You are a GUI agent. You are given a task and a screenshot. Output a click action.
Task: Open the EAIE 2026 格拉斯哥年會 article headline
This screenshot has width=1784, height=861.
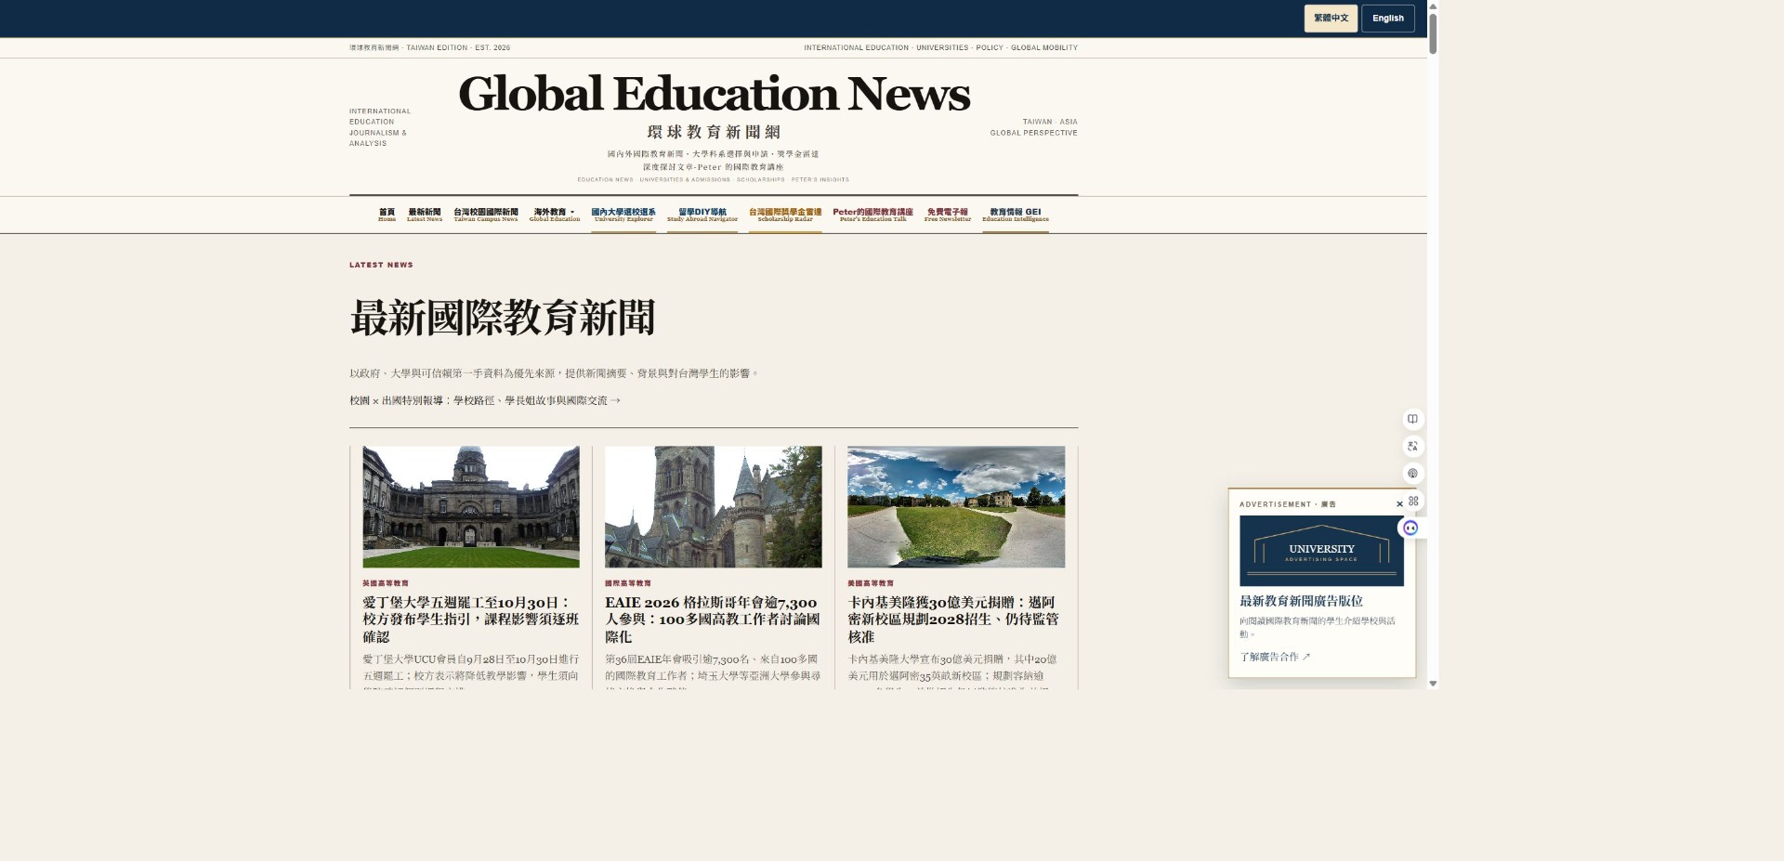pos(714,620)
